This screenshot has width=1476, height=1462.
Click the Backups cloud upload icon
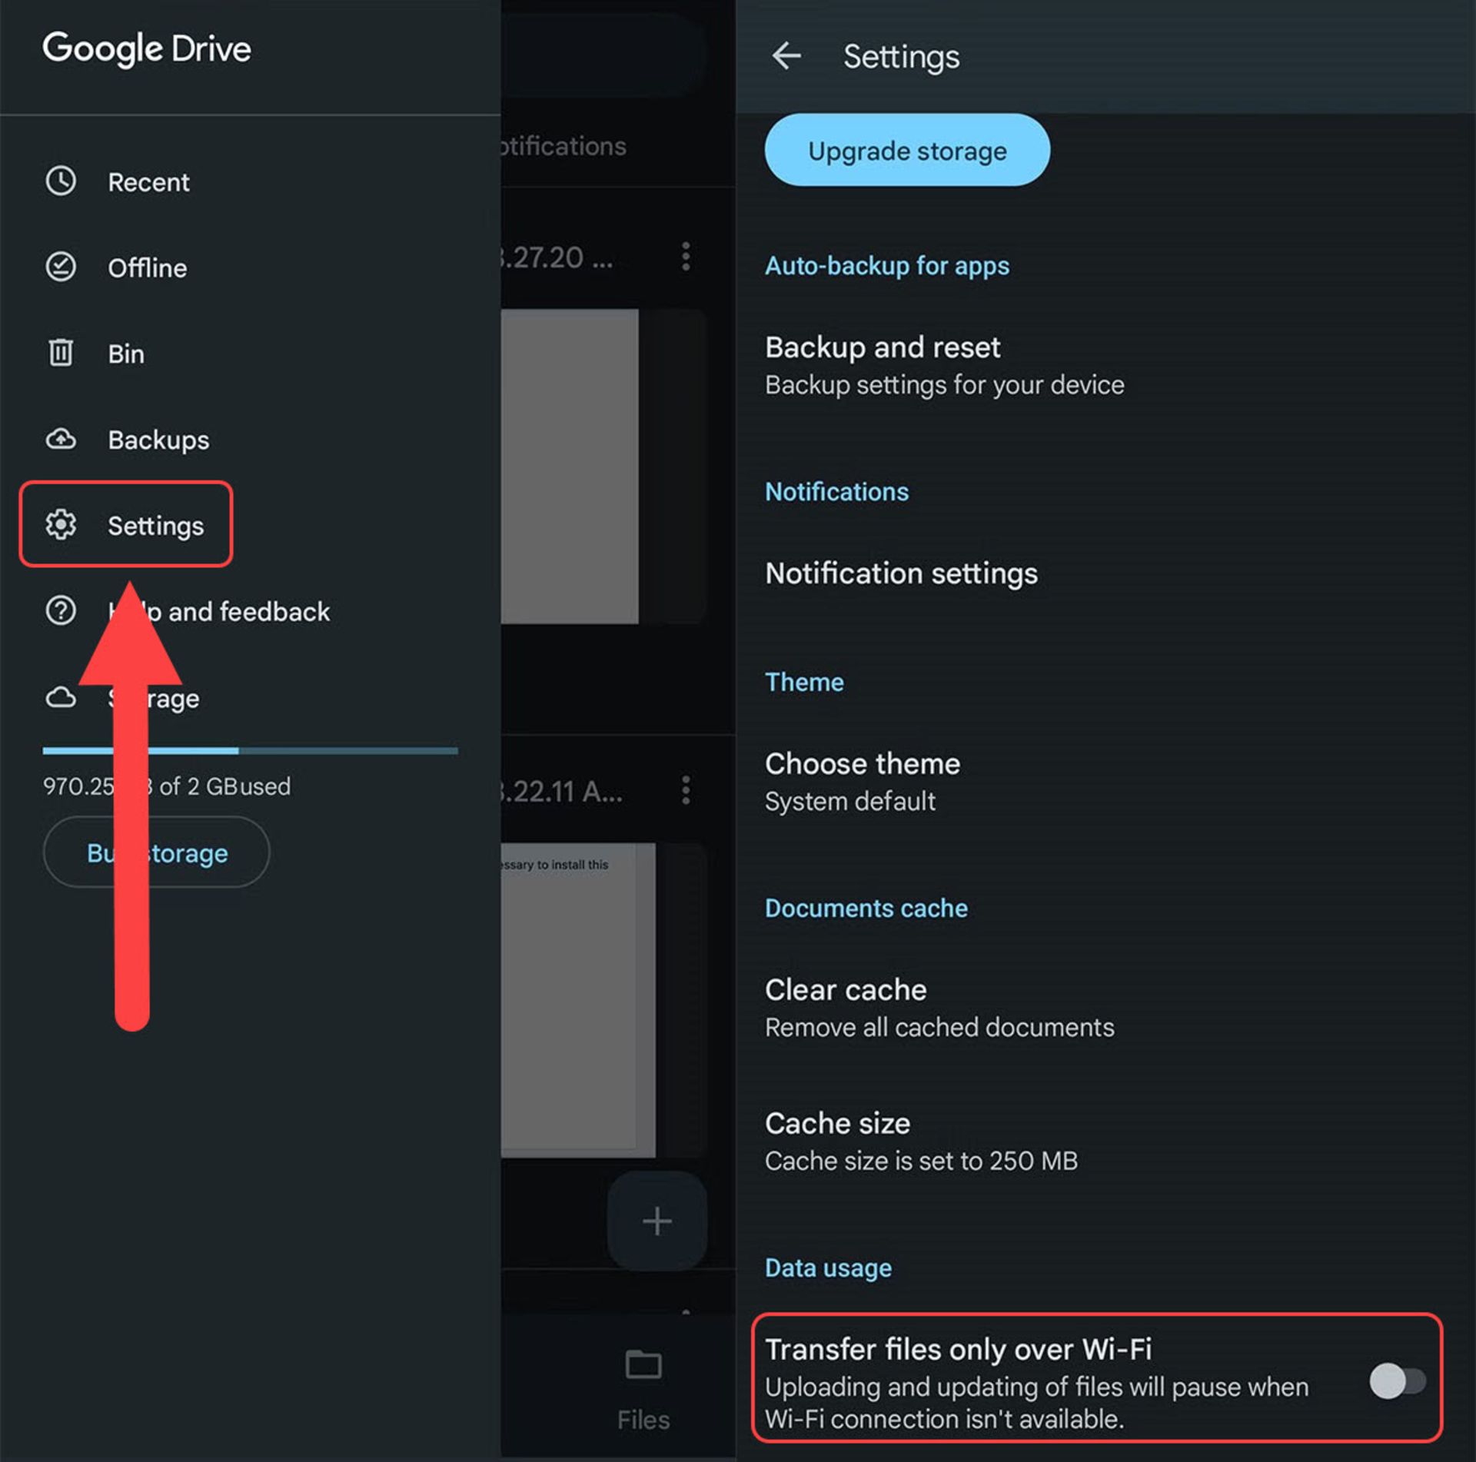coord(61,439)
